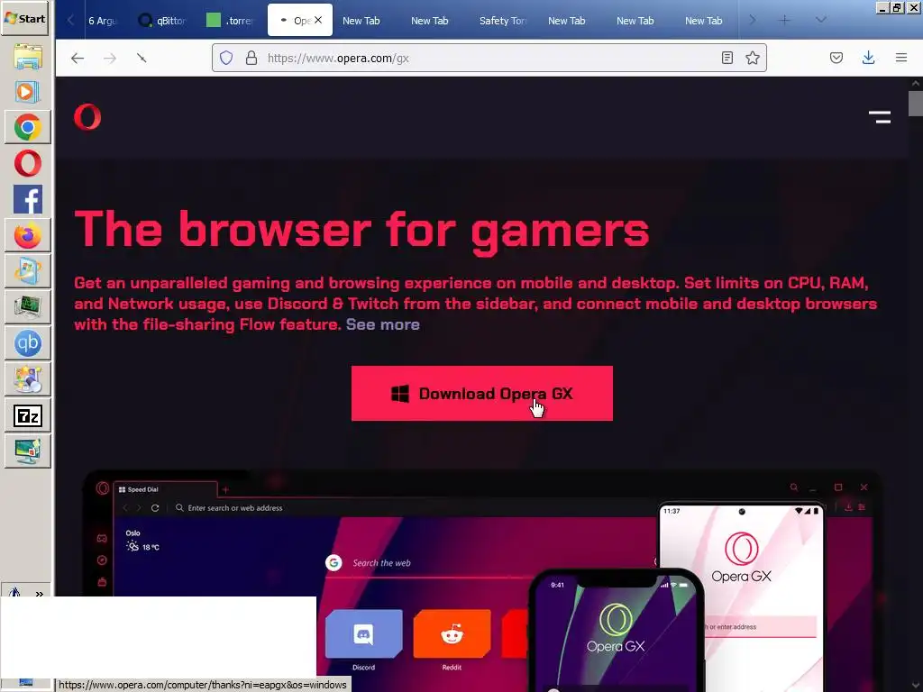Viewport: 923px width, 692px height.
Task: Open a new tab with plus
Action: (785, 20)
